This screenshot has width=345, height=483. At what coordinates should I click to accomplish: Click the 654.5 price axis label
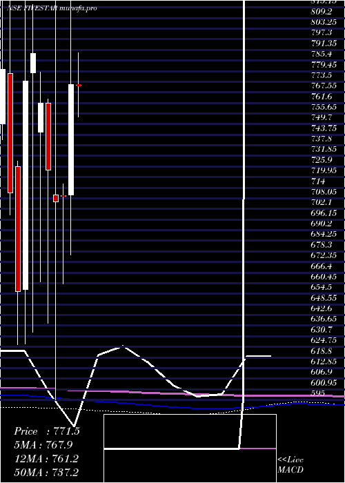coord(322,288)
